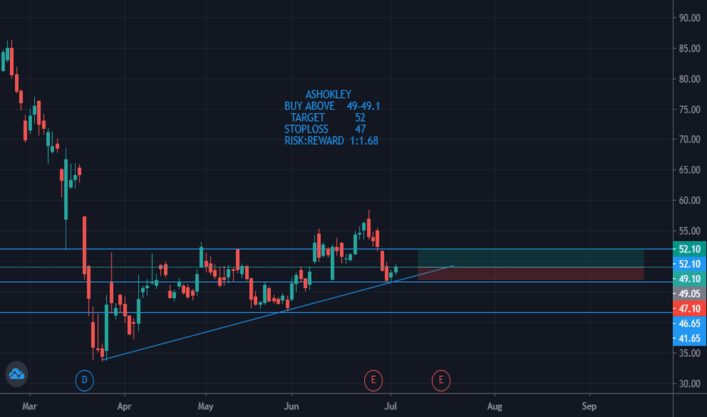Click the 70.00 price axis value

(x=690, y=140)
